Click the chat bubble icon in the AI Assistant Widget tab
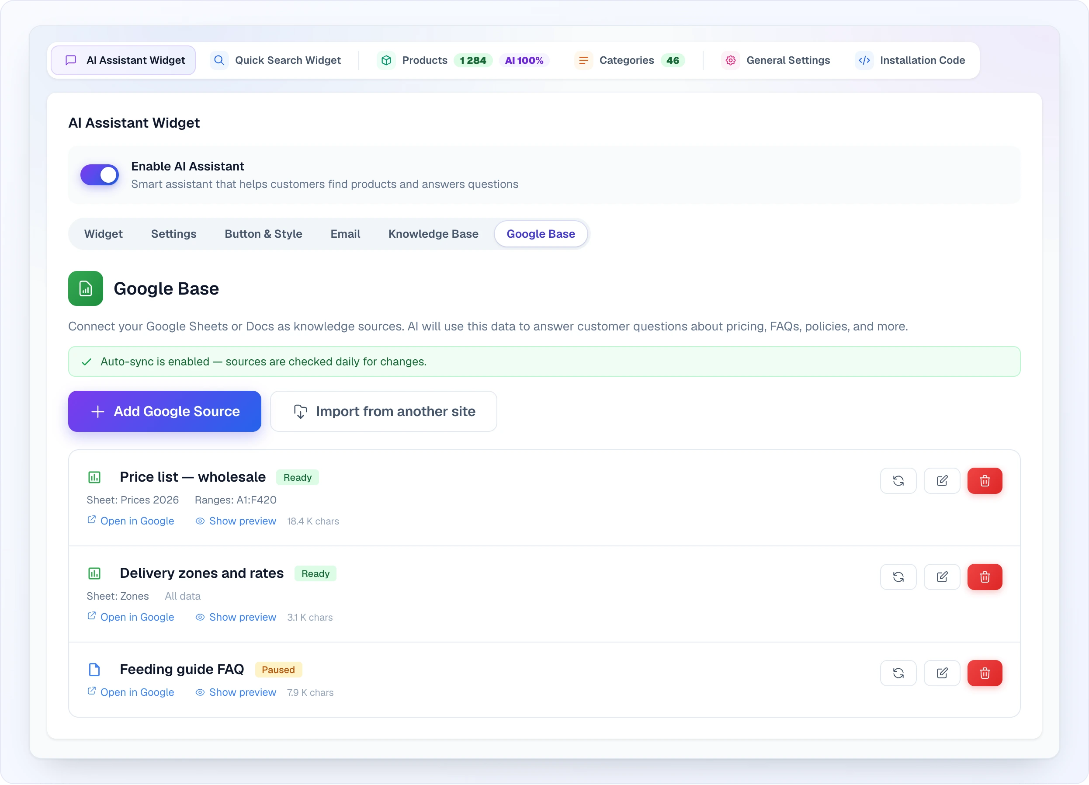This screenshot has width=1089, height=785. tap(71, 60)
